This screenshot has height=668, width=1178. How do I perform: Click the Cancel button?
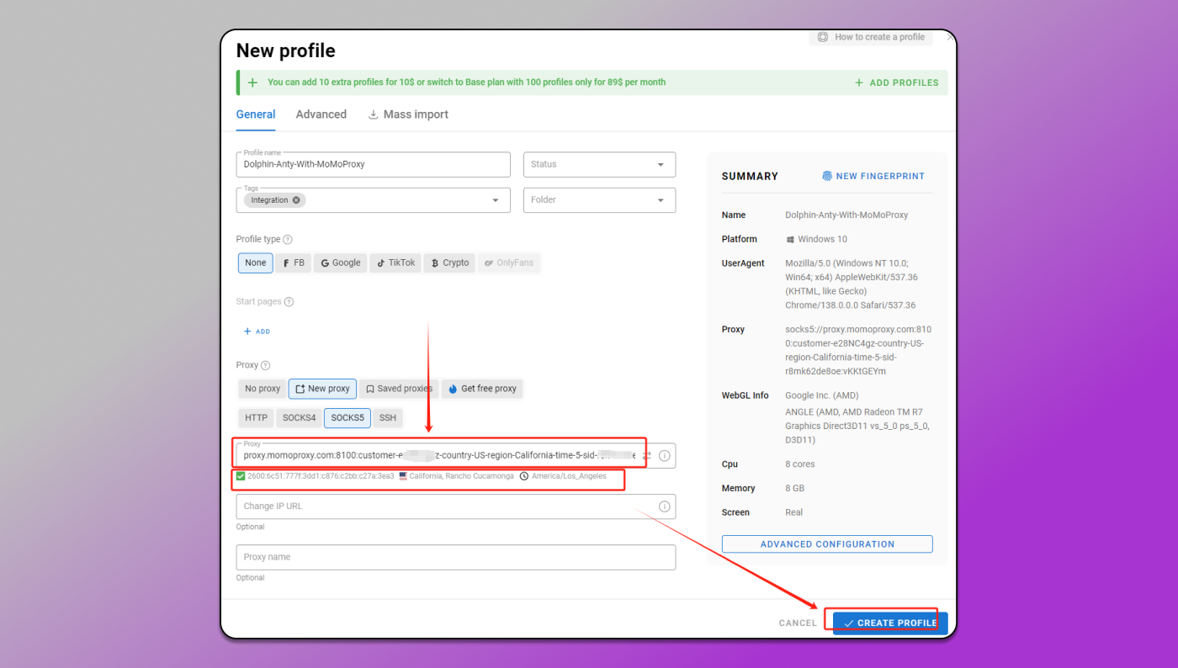pyautogui.click(x=798, y=623)
